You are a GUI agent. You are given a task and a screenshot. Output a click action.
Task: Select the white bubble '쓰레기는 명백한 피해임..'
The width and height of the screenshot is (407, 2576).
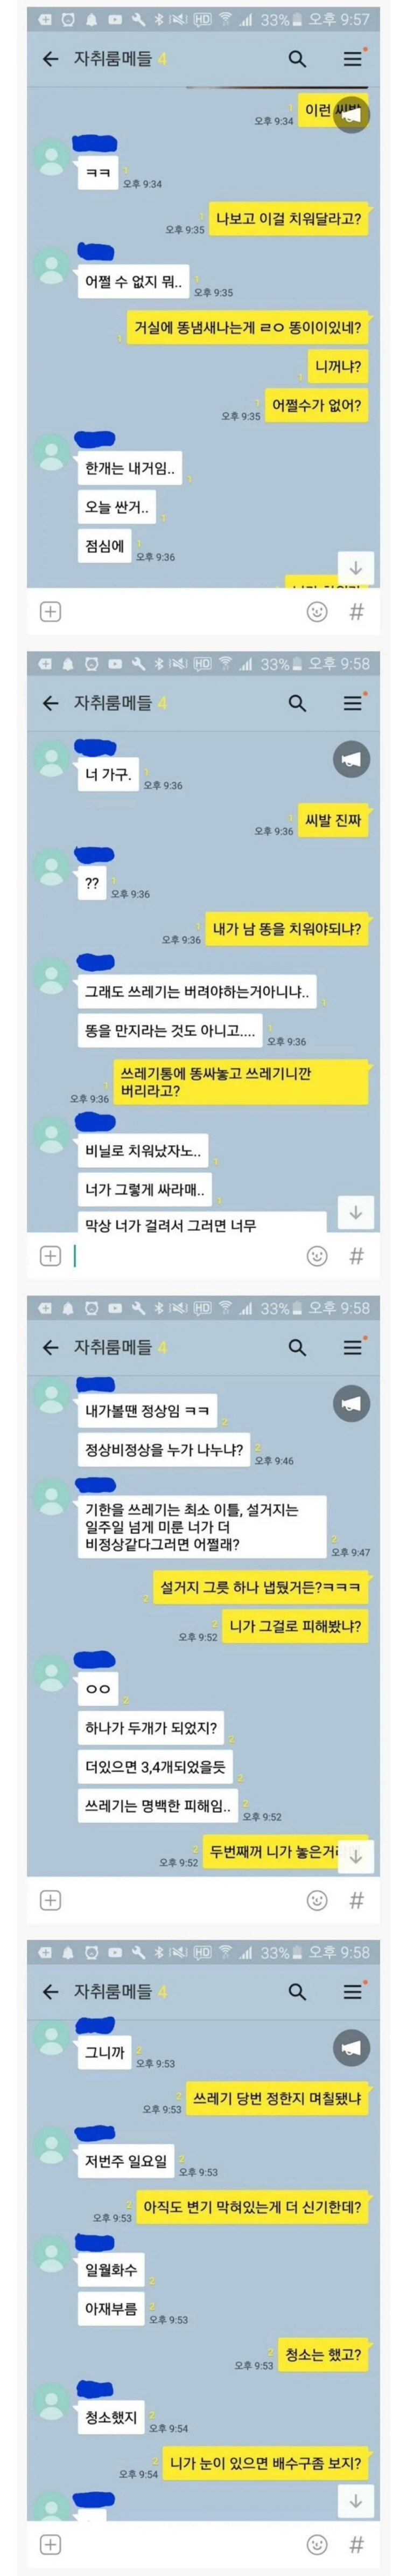click(158, 1806)
